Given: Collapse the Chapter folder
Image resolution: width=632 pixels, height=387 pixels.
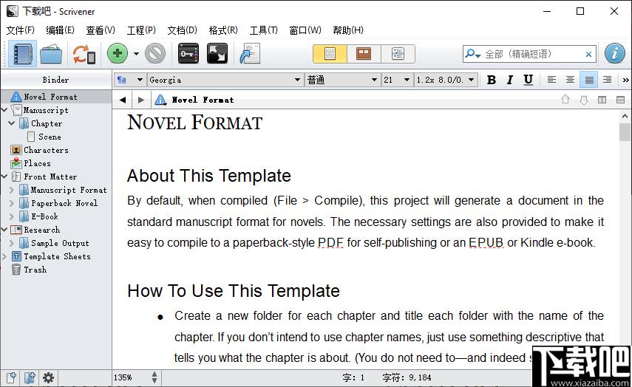Looking at the screenshot, I should (12, 123).
